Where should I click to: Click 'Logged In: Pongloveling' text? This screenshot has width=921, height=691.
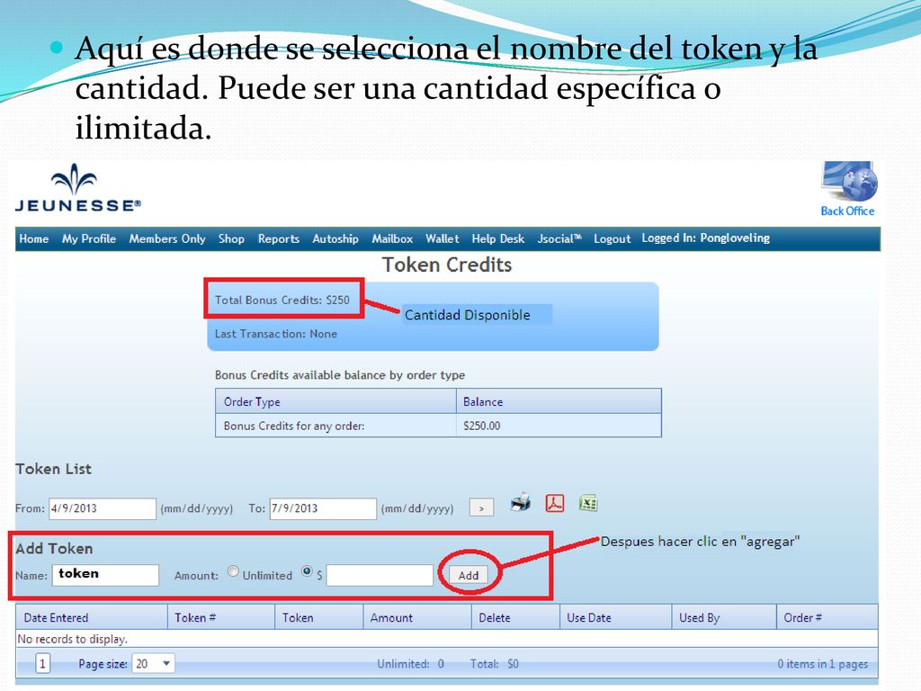coord(705,238)
